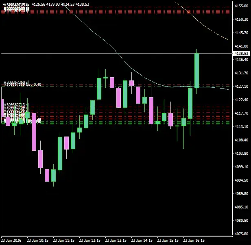Click the 4150.30 price scale label
This screenshot has width=251, height=245.
(x=241, y=20)
